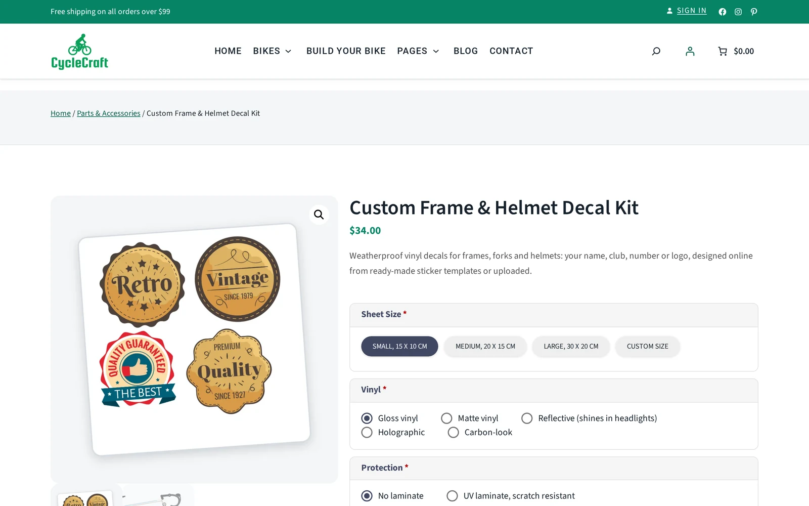Screen dimensions: 809x506
Task: Click the Sheet Size section header
Action: [554, 315]
